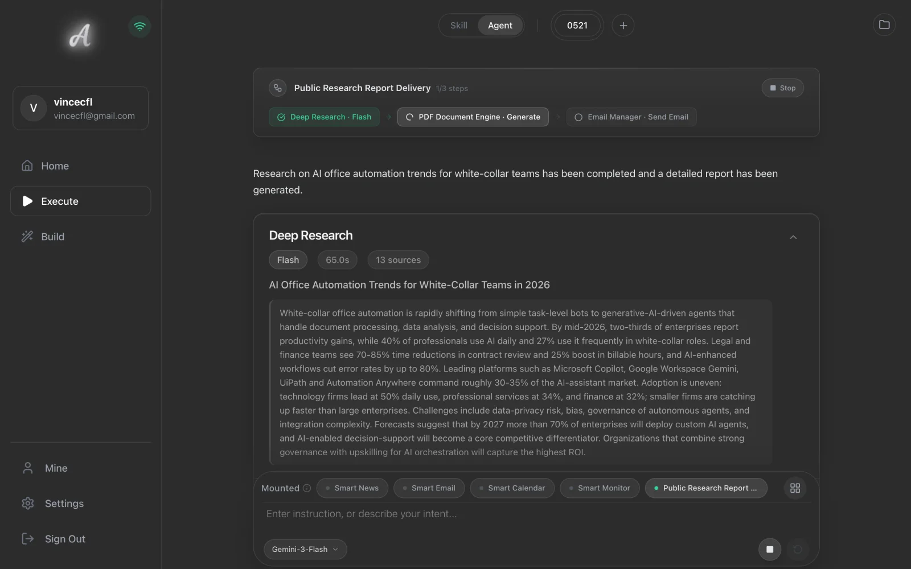Click the Mounted label
911x569 pixels.
pos(280,488)
